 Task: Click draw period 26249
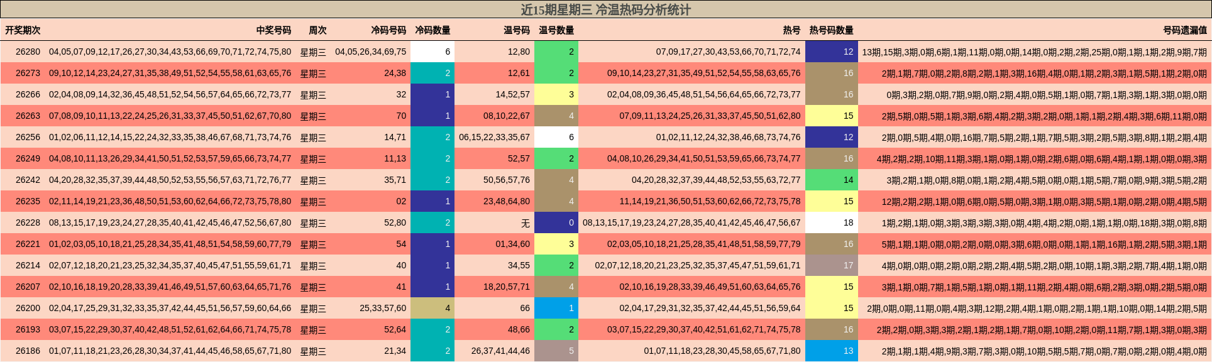[28, 158]
